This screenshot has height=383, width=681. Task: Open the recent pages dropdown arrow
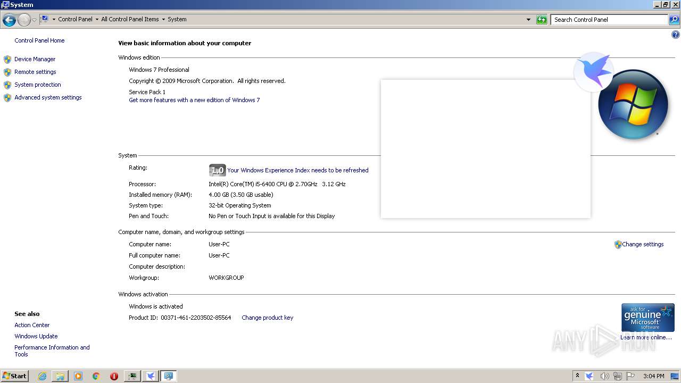[34, 20]
